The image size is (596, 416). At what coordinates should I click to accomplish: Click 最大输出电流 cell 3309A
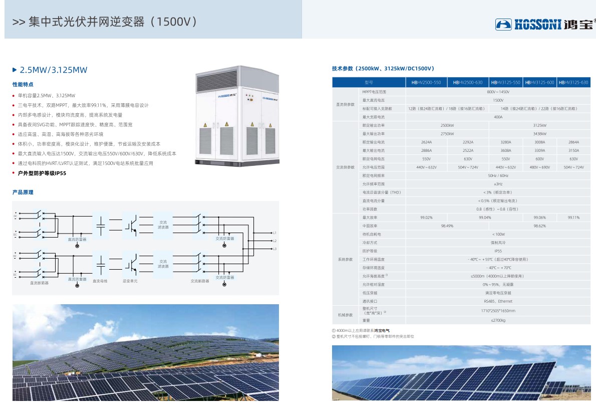coord(540,150)
